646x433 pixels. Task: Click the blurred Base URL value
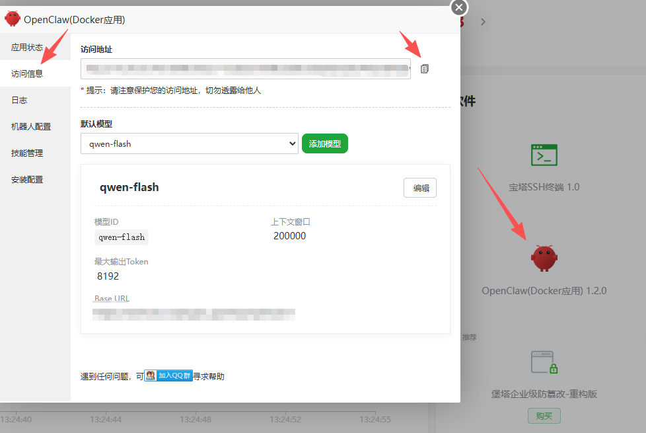coord(194,314)
